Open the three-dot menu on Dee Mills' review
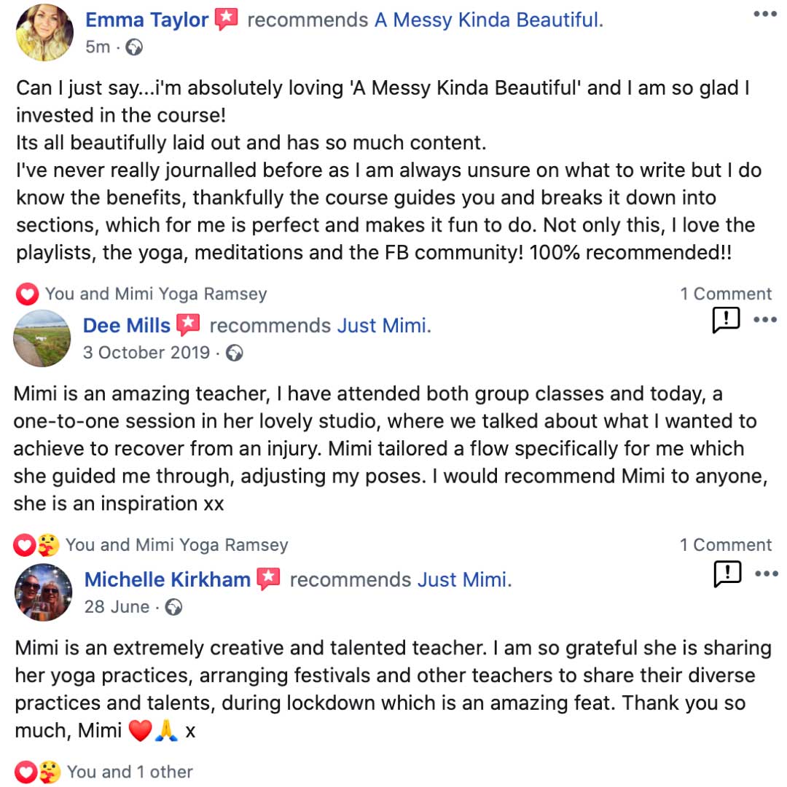 click(765, 320)
